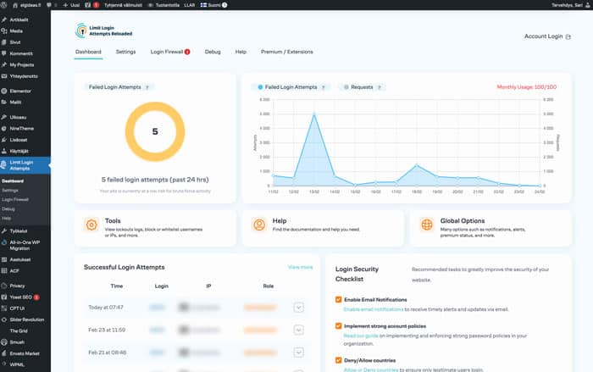Click the failed login attempts donut chart
Viewport: 593px width, 372px height.
point(155,131)
